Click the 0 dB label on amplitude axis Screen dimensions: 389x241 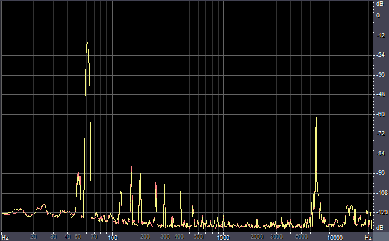tap(378, 16)
